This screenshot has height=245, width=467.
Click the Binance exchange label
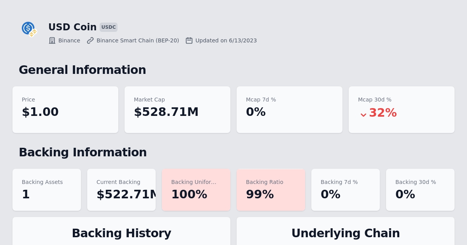(x=69, y=40)
